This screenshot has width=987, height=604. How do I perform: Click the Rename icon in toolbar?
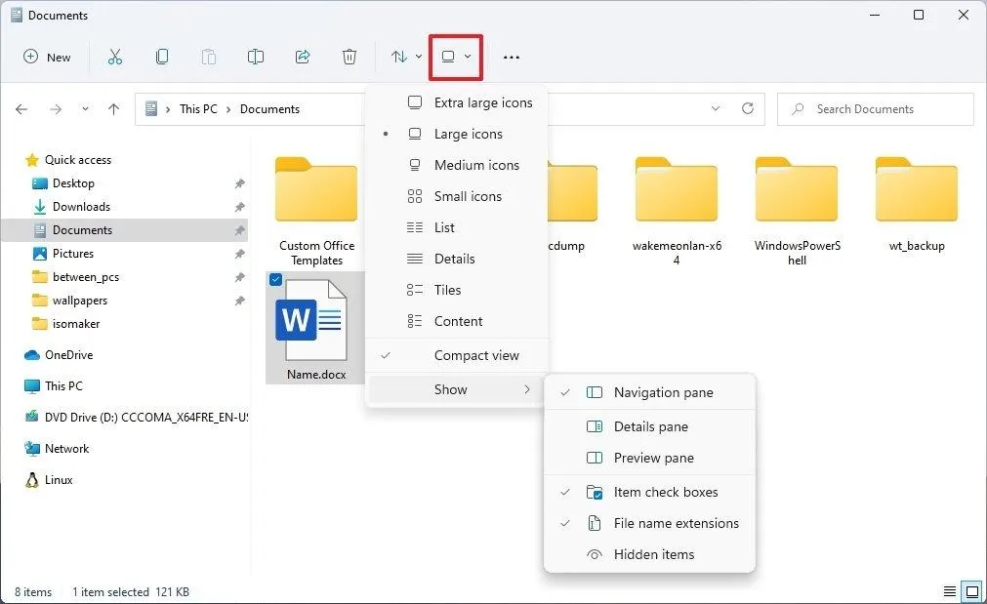[256, 58]
